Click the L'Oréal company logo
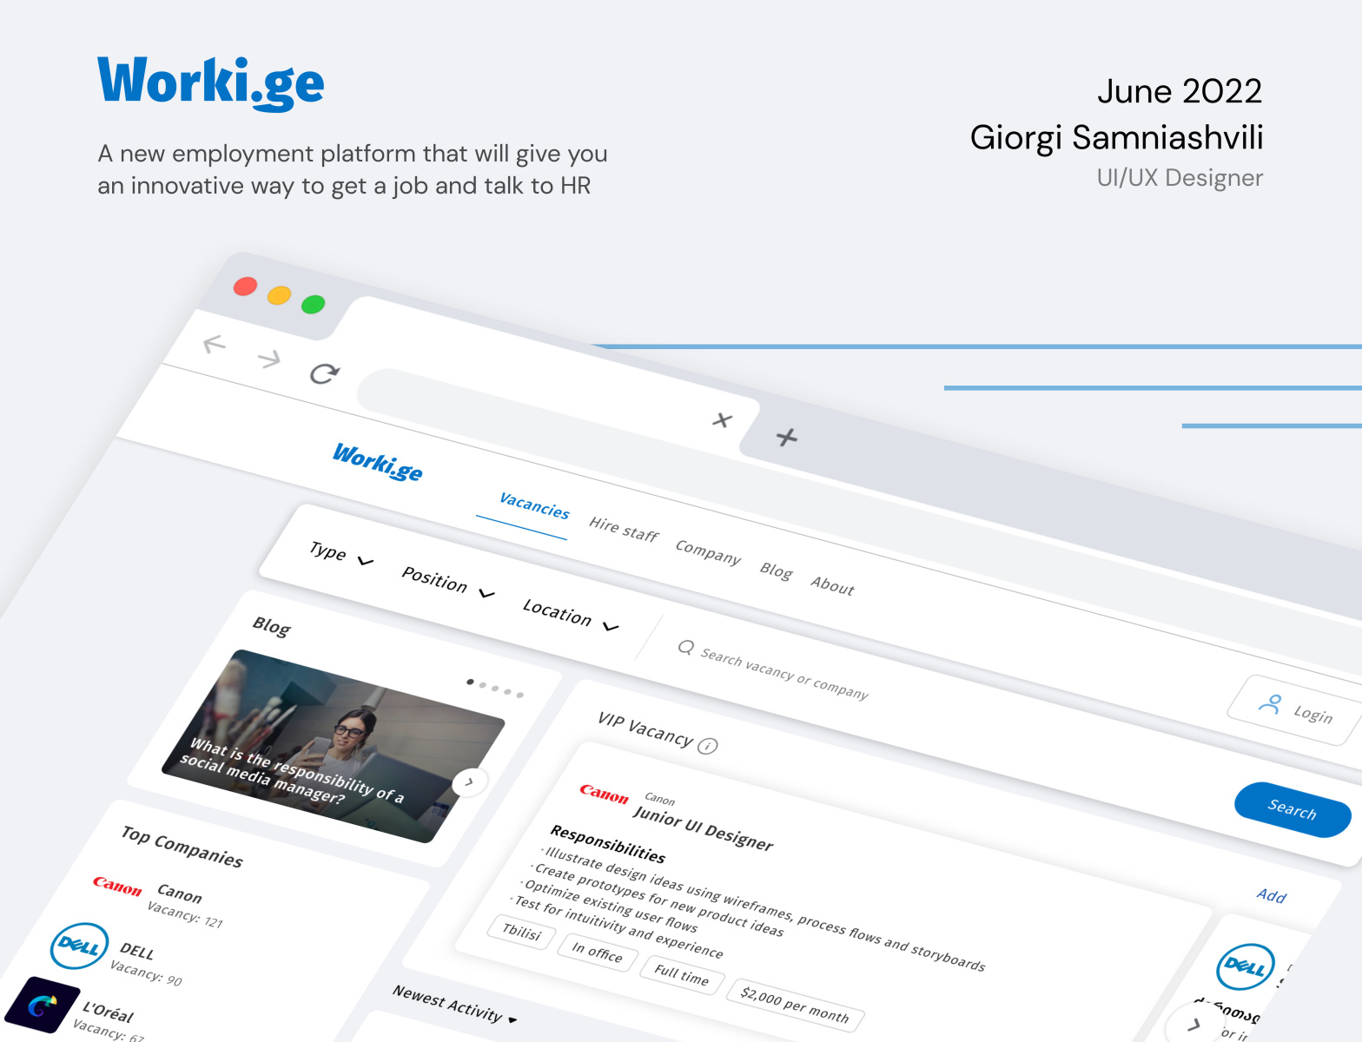 (x=41, y=1005)
